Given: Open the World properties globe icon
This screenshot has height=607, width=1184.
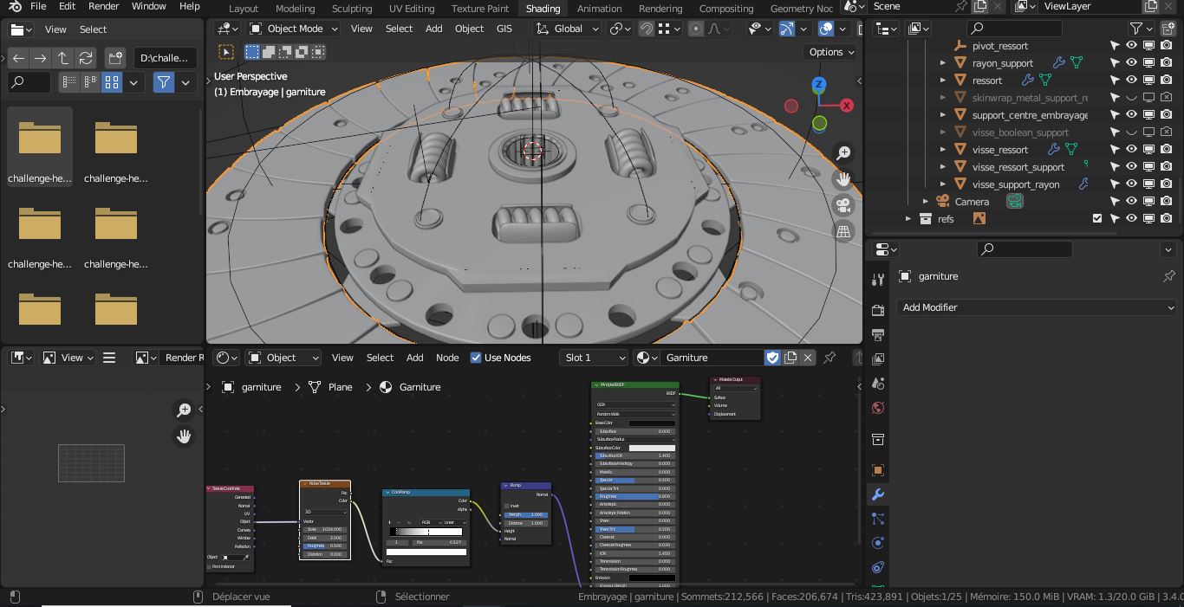Looking at the screenshot, I should tap(877, 407).
